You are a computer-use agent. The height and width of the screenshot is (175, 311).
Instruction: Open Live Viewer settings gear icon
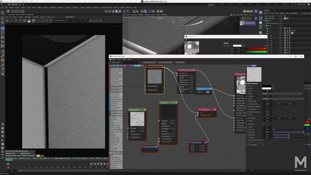(25, 20)
